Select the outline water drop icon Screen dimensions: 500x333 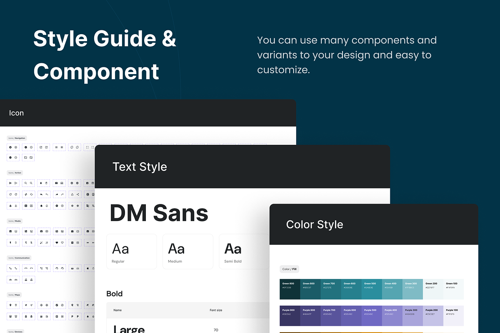(x=47, y=206)
